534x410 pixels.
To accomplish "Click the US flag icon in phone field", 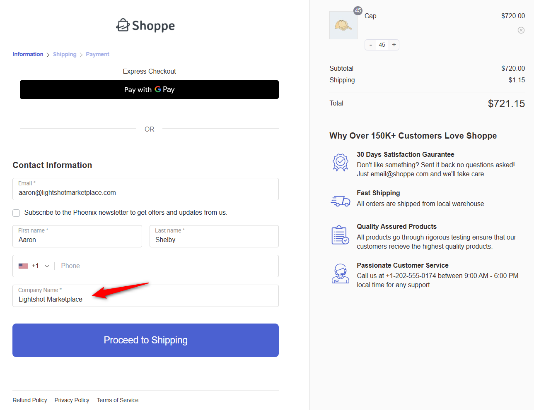I will 23,266.
